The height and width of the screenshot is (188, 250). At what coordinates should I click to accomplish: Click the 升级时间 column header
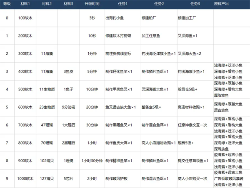point(92,4)
